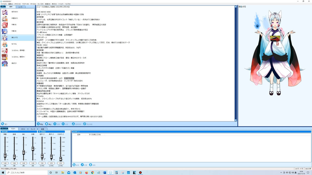Switch to the マスター tuning tab

(13, 129)
